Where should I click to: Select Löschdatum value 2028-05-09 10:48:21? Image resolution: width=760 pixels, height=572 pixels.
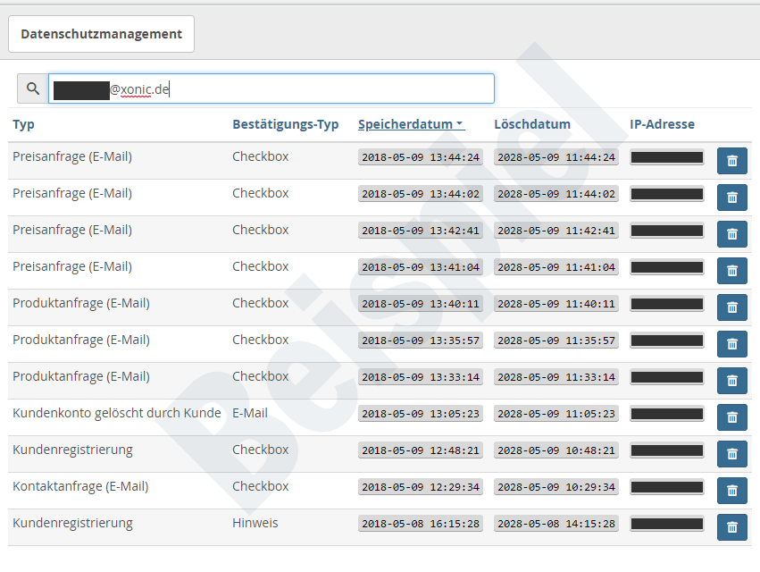(556, 450)
